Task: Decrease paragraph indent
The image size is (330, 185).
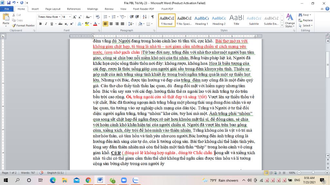Action: pos(132,17)
